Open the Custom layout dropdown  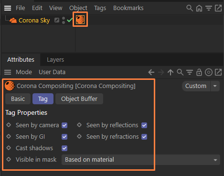click(196, 86)
